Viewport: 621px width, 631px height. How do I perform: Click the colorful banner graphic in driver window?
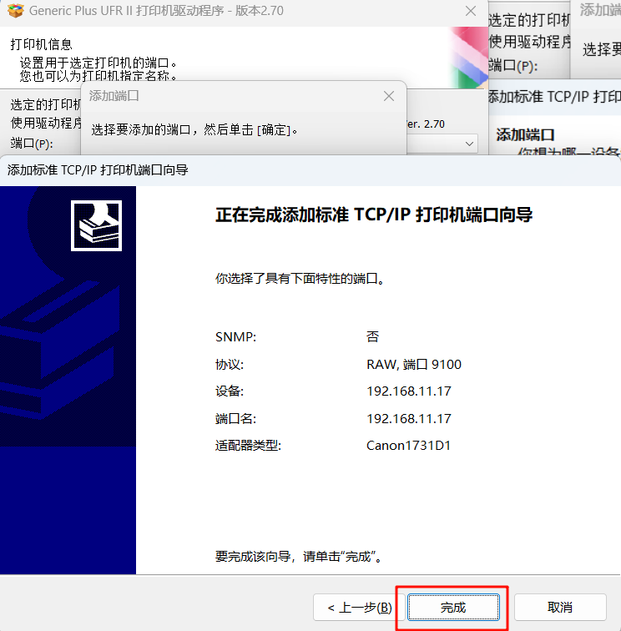point(469,57)
